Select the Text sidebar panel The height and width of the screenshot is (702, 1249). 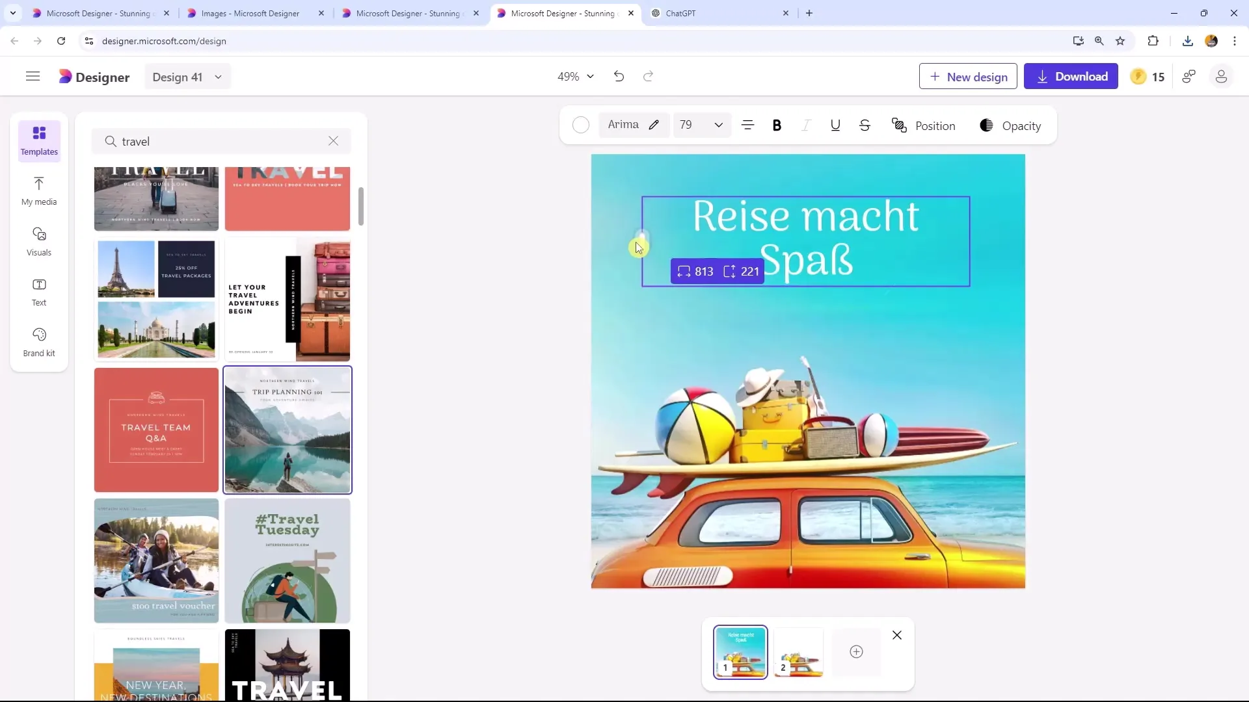[x=38, y=291]
